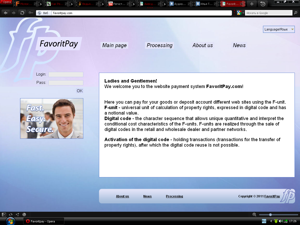Switch to the YouTube Регист... tab
300x225 pixels.
117,4
